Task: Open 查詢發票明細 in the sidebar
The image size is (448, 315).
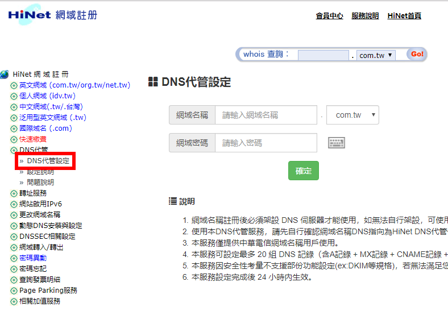Action: coord(40,280)
